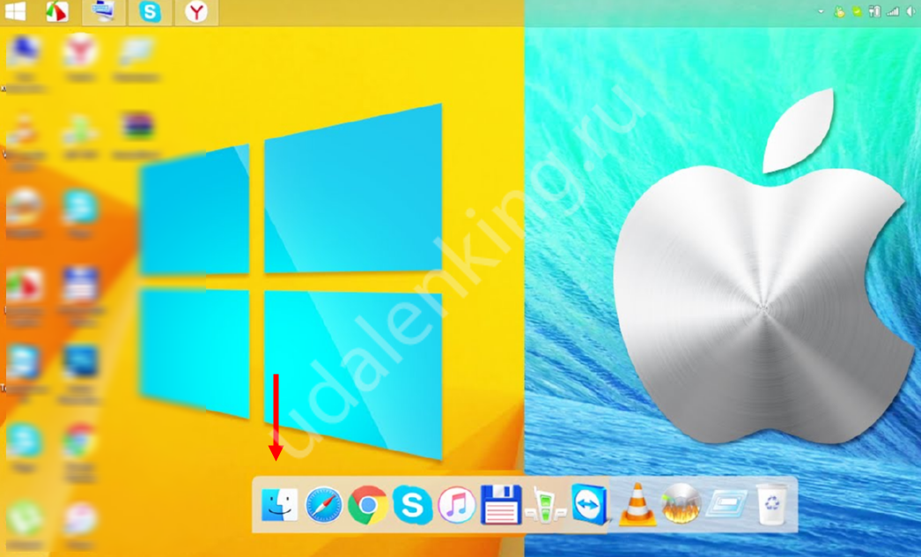Image resolution: width=921 pixels, height=557 pixels.
Task: Click the volume speaker tray icon
Action: [910, 11]
